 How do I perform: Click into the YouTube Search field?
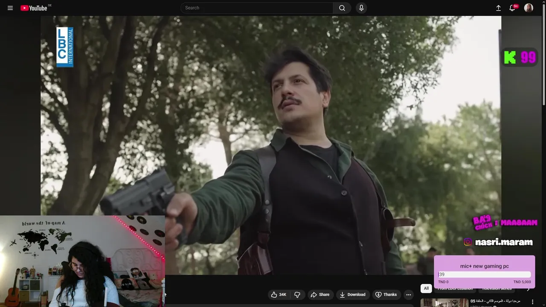tap(257, 8)
